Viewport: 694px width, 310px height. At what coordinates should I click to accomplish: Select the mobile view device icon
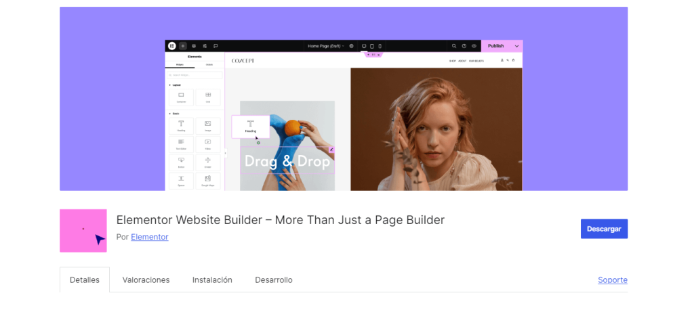[x=380, y=46]
